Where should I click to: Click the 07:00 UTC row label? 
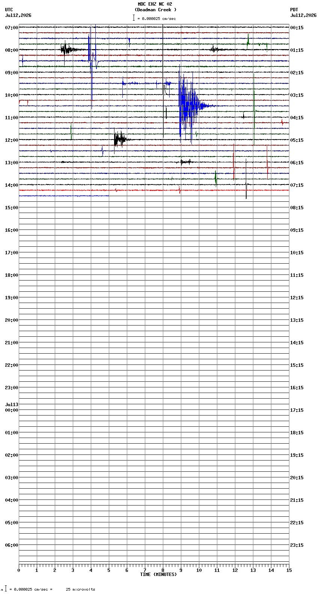12,28
